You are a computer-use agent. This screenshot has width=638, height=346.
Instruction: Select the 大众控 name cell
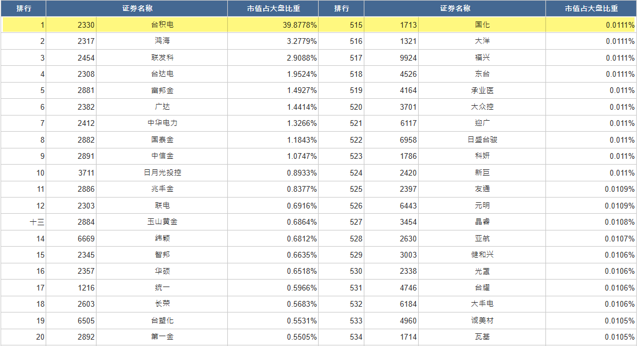click(x=482, y=107)
